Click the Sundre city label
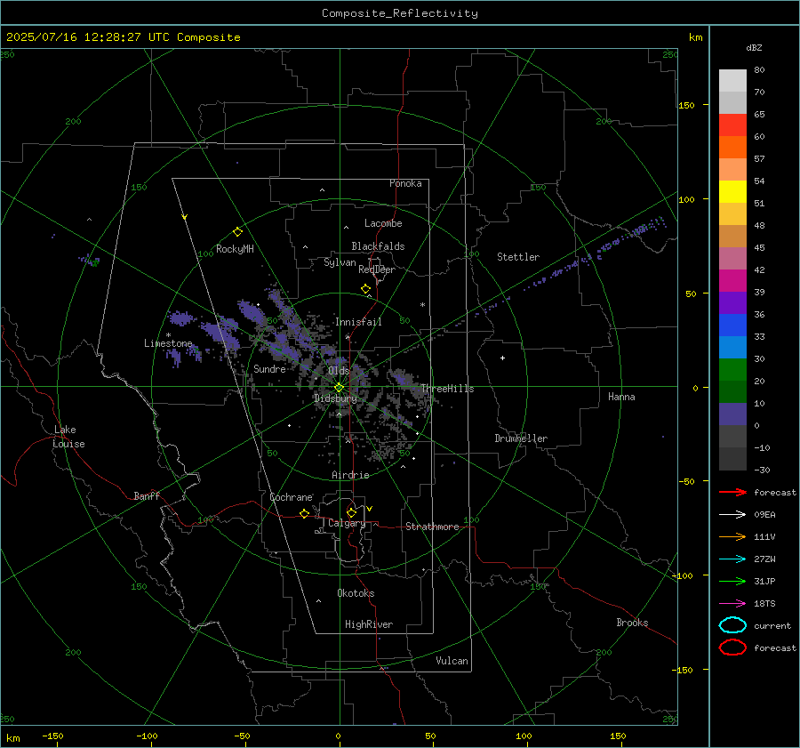 click(x=269, y=368)
